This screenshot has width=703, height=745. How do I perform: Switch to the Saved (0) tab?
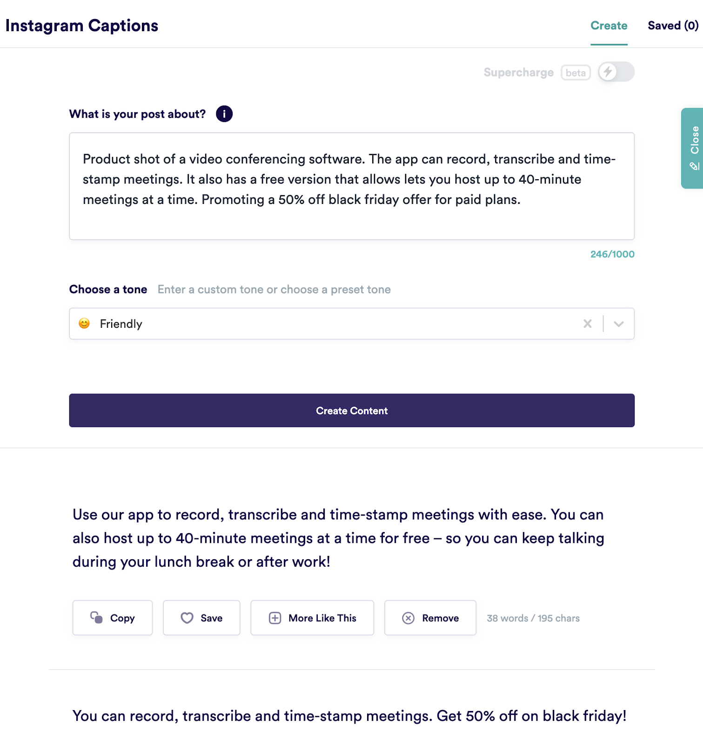tap(672, 26)
